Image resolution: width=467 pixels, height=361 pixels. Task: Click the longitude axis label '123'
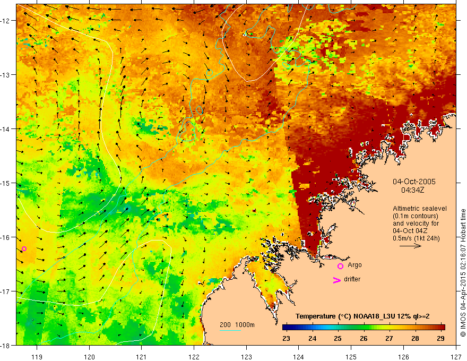pyautogui.click(x=246, y=357)
